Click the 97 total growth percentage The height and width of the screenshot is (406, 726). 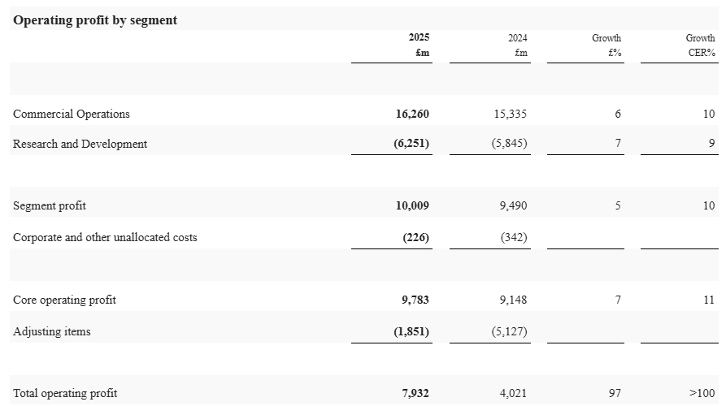615,393
